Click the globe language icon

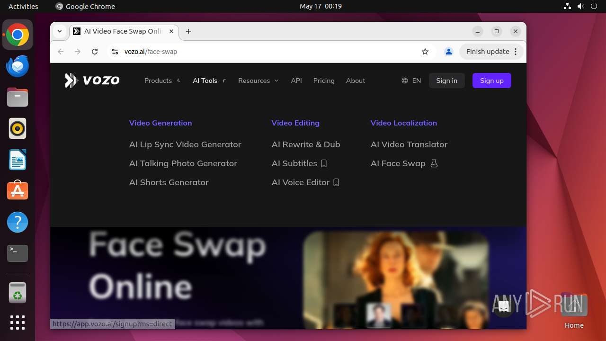[405, 81]
